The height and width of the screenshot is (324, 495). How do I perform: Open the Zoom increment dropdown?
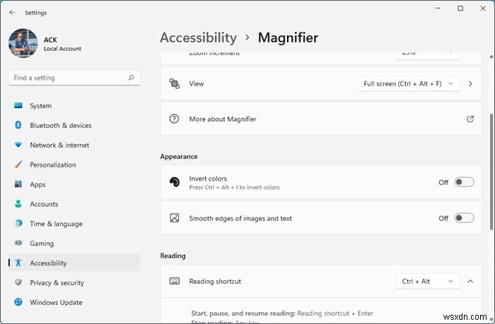(428, 55)
